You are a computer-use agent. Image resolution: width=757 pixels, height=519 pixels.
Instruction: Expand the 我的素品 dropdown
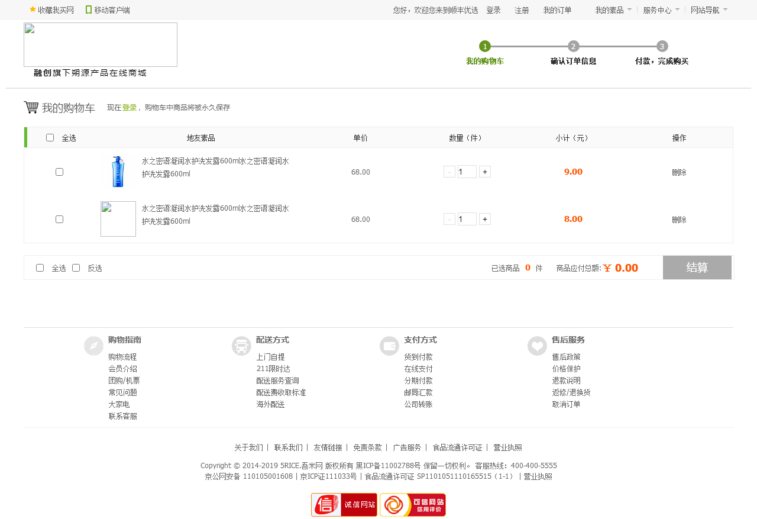pos(613,10)
